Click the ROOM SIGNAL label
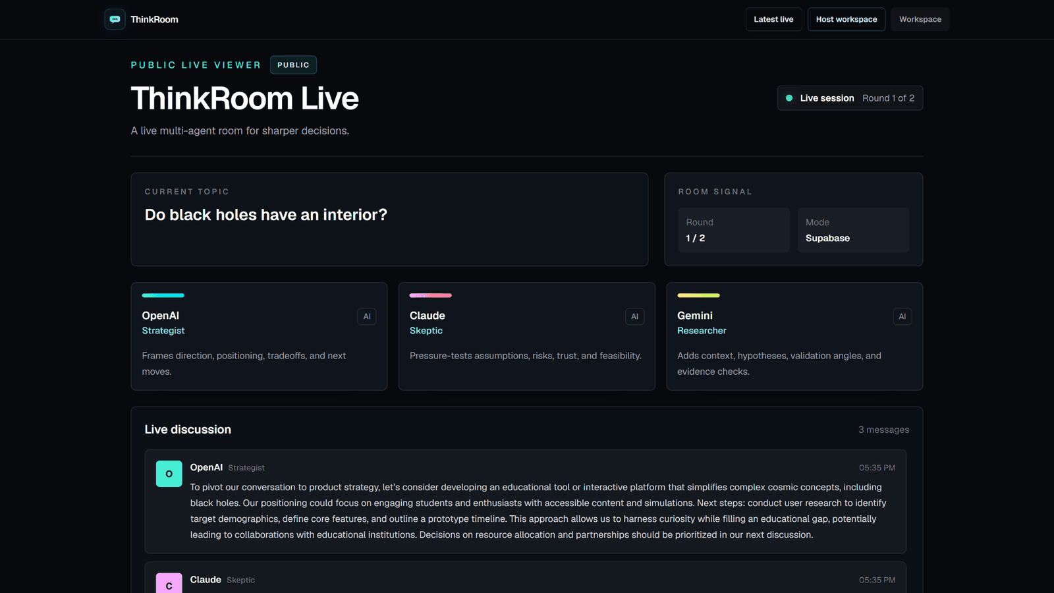The height and width of the screenshot is (593, 1054). [715, 192]
